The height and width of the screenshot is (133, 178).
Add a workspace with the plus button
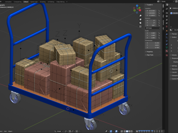tap(67, 2)
